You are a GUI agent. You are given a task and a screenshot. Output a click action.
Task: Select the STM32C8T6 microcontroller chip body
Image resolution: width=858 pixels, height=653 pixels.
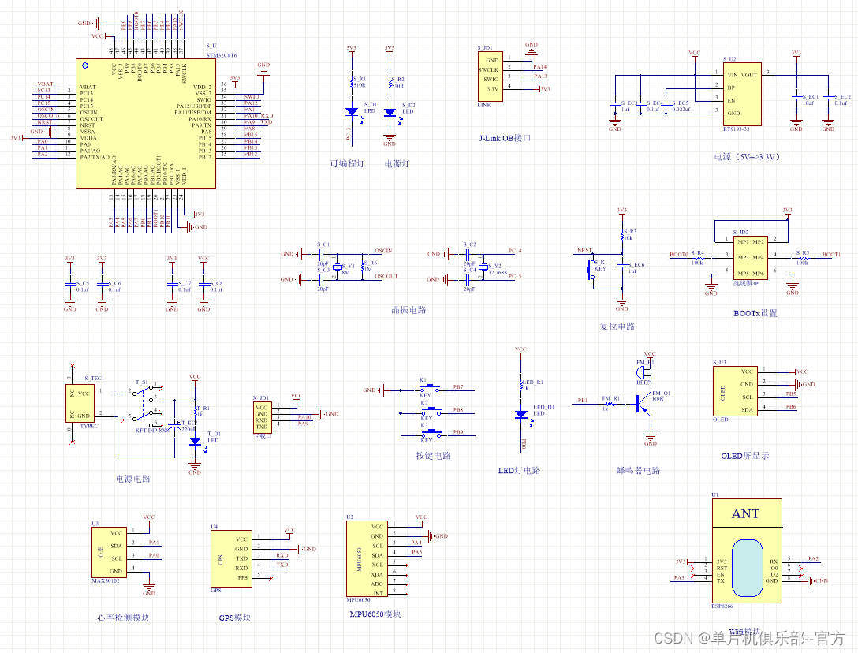[146, 124]
